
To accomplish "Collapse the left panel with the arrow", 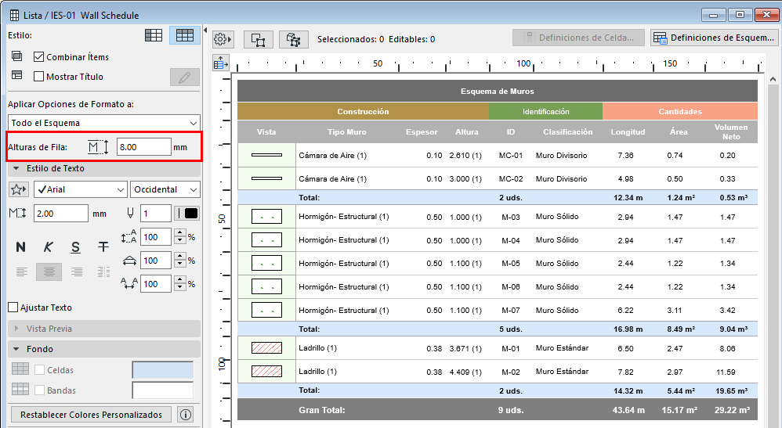I will 205,31.
